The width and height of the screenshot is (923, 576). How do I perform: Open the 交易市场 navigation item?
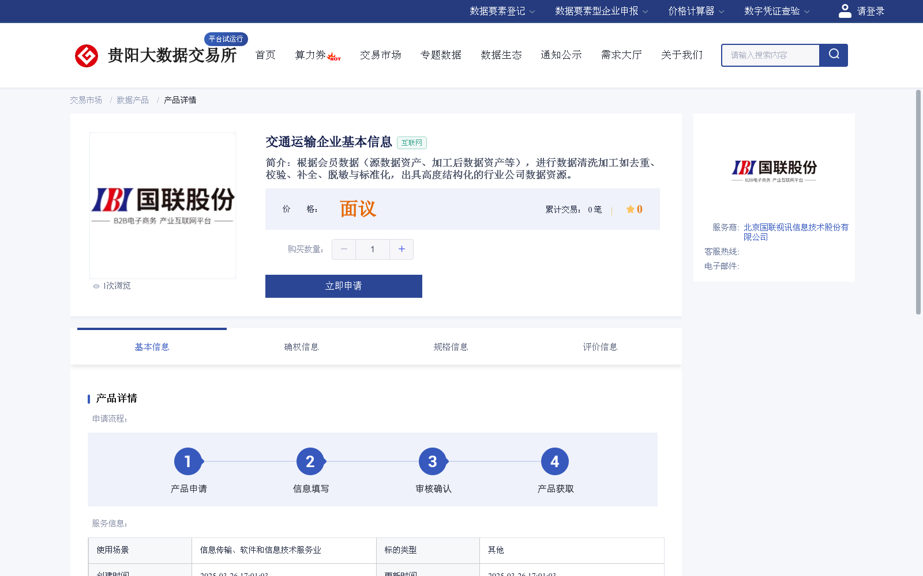tap(381, 55)
